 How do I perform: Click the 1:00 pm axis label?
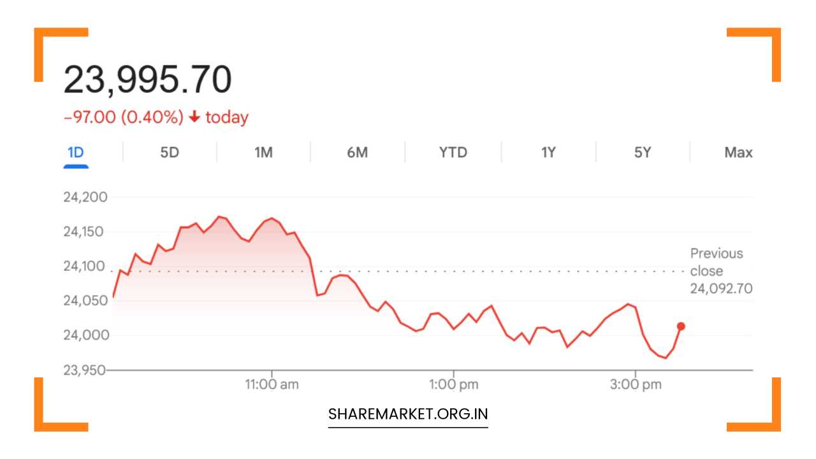(x=454, y=384)
